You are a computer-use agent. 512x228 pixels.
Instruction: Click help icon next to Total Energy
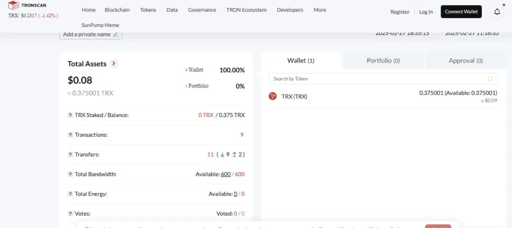point(70,194)
